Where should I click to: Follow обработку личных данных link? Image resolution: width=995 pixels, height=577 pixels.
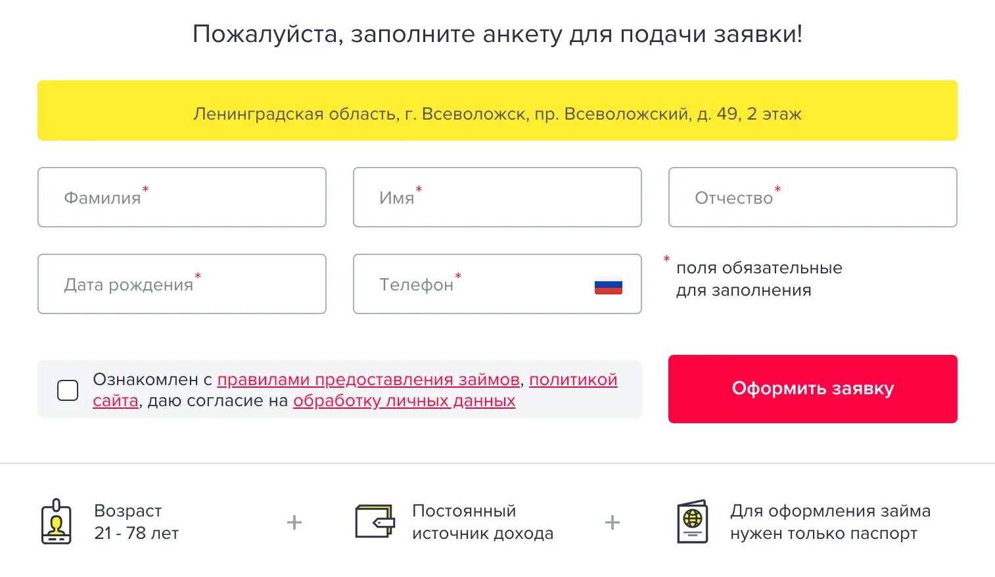click(x=404, y=401)
